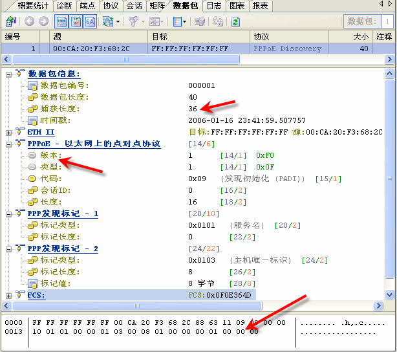
Task: Click the yellow 代码 field icon
Action: [33, 179]
